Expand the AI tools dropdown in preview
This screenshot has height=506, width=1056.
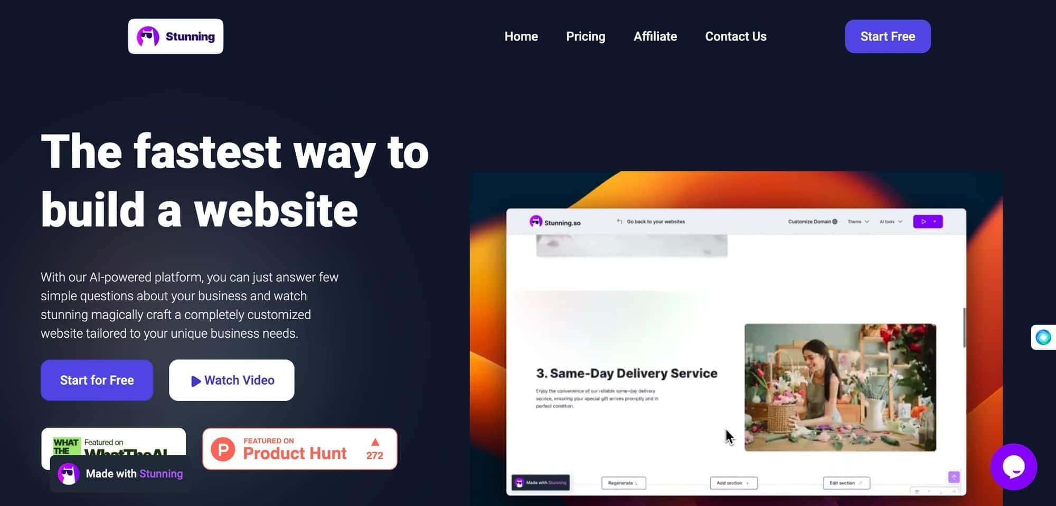click(891, 222)
